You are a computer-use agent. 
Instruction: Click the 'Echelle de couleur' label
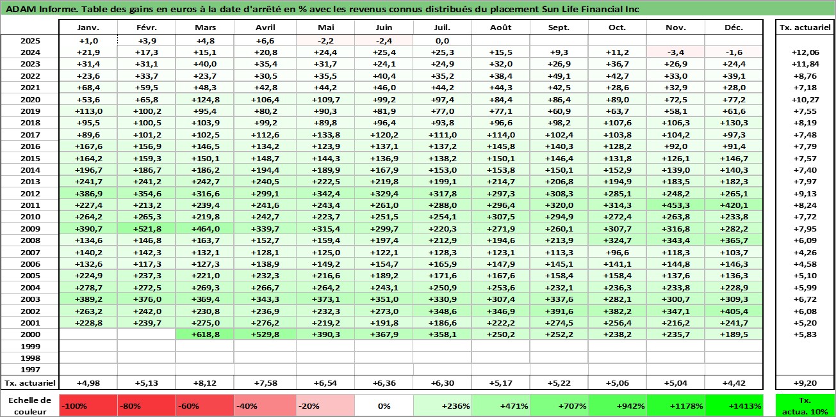click(x=29, y=405)
